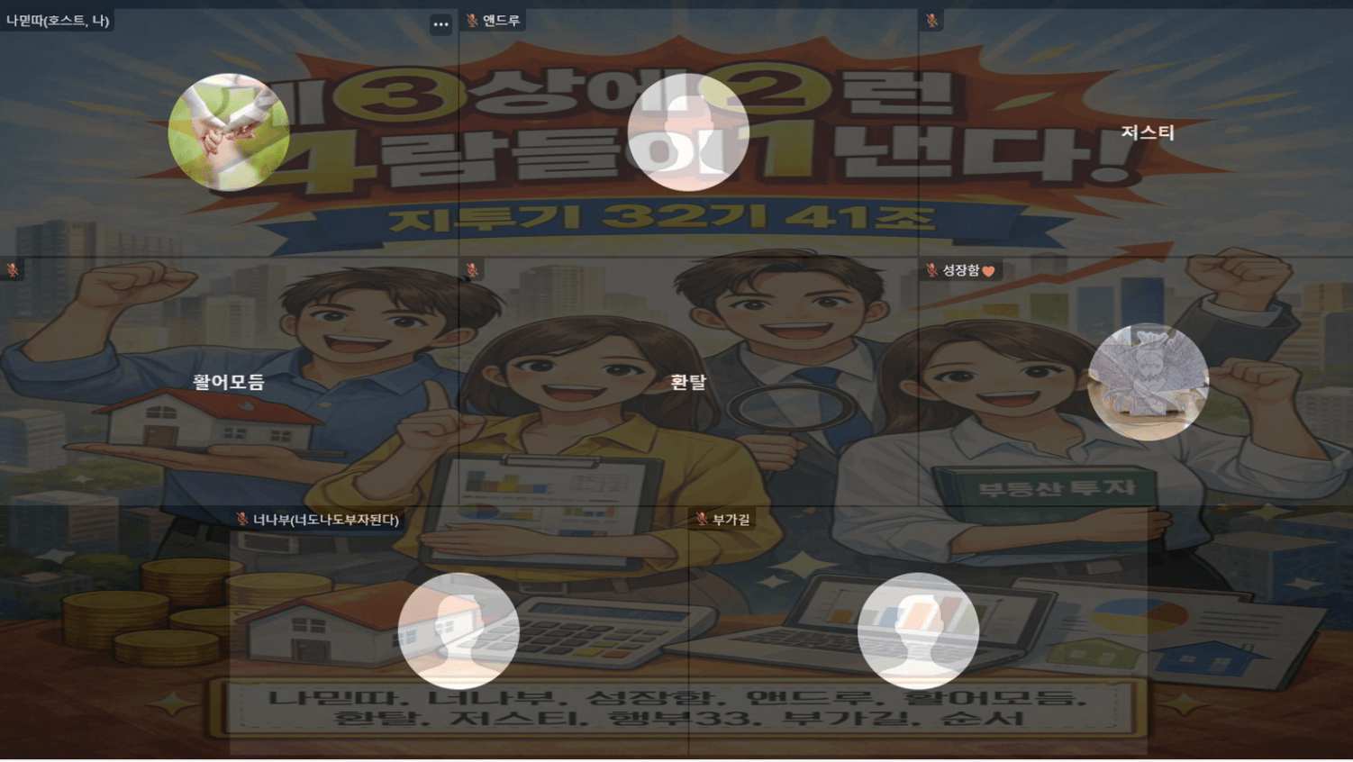Click the muted mic icon on 저스티's tile

tap(931, 20)
